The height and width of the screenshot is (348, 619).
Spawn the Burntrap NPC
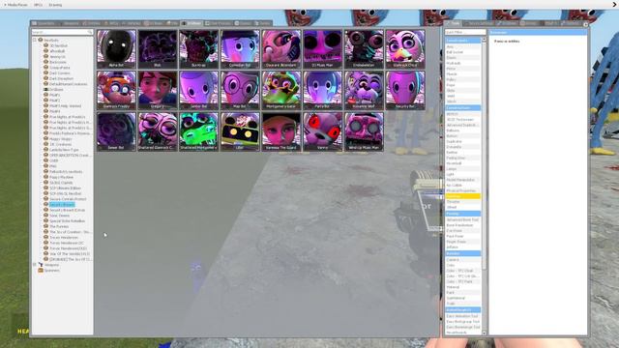[x=198, y=49]
